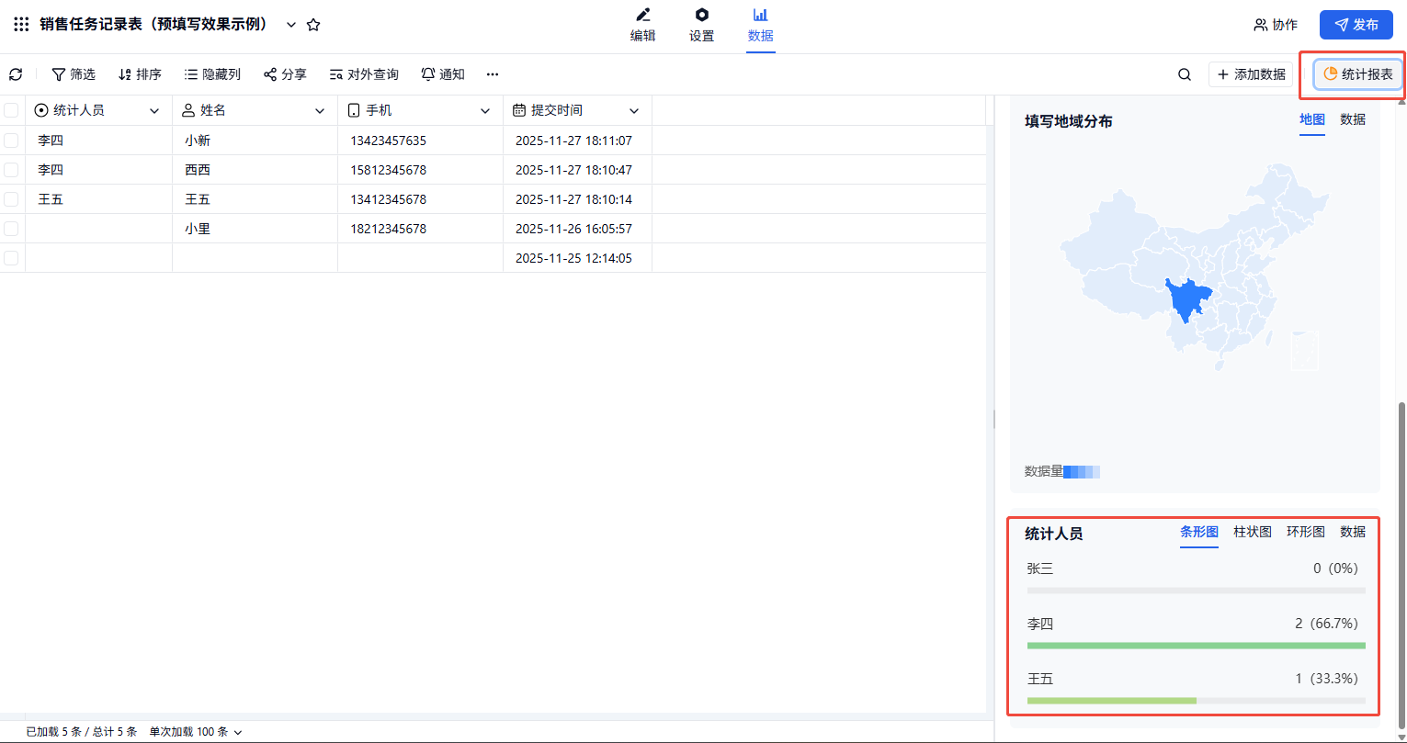The image size is (1407, 743).
Task: Open the 筛选 filter tool
Action: click(73, 74)
